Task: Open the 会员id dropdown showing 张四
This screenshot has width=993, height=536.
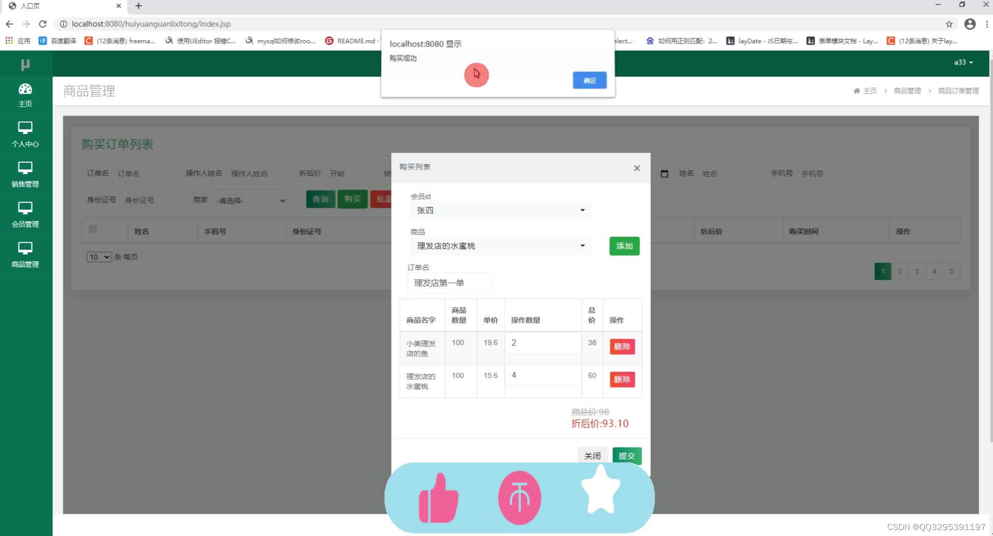Action: tap(500, 210)
